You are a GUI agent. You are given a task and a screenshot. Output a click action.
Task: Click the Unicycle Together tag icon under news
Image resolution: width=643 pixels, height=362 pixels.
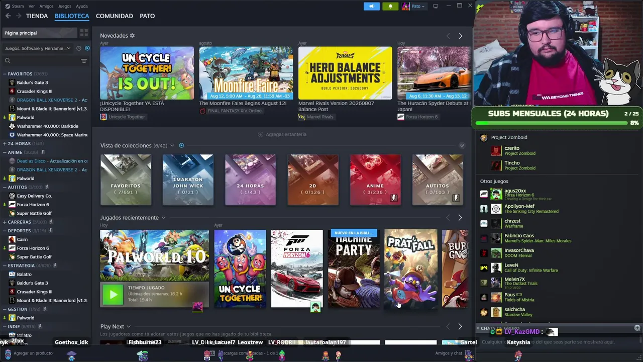coord(103,117)
